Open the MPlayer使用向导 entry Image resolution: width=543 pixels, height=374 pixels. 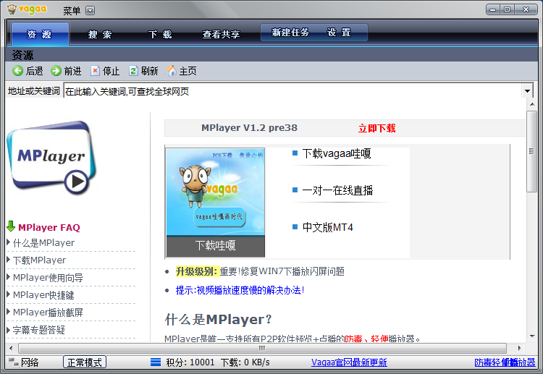point(48,278)
